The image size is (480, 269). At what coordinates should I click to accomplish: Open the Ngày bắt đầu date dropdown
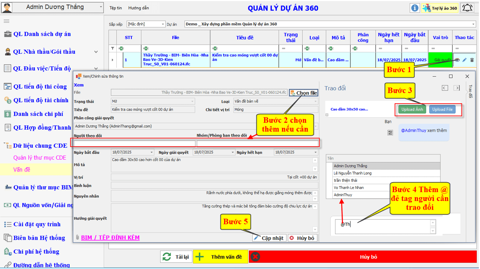tap(152, 152)
